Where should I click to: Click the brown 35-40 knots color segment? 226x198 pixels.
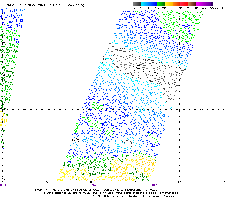pyautogui.click(x=192, y=4)
